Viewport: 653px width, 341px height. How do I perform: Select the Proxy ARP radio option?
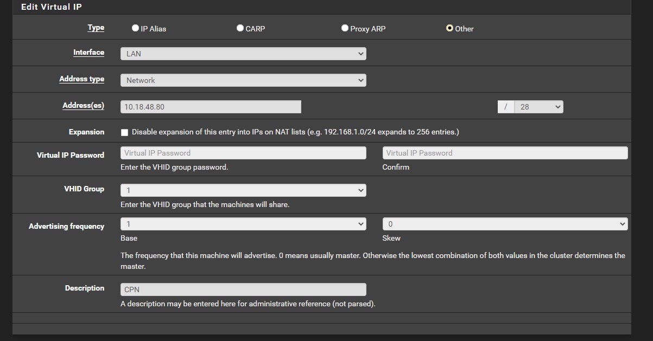pyautogui.click(x=345, y=28)
